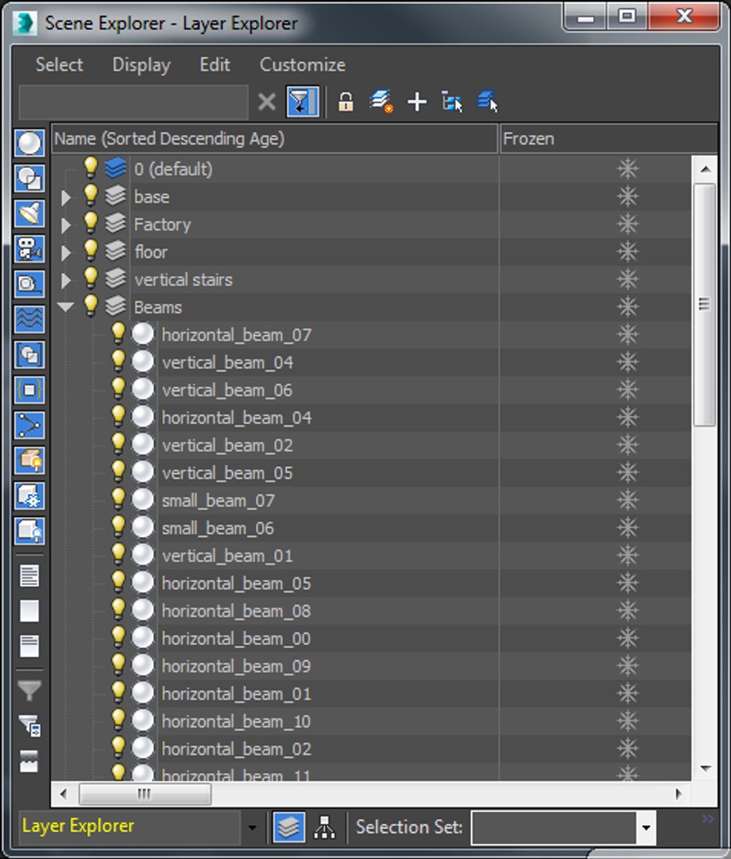Open the Customize menu

click(302, 64)
